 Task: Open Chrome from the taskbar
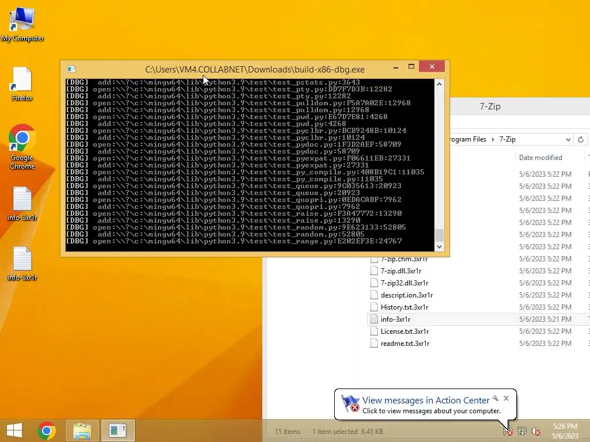[47, 430]
